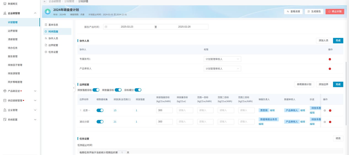Select 任务设置 in the section navigation

click(53, 52)
